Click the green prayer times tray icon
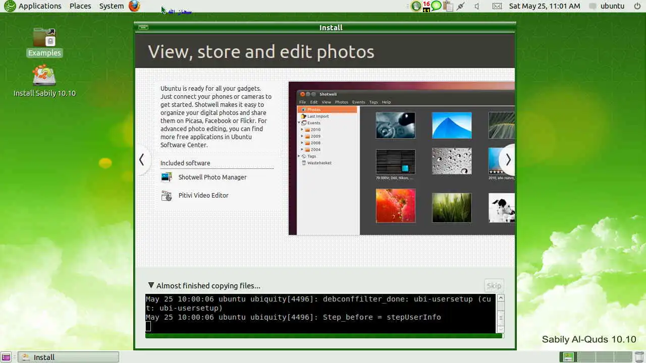Image resolution: width=646 pixels, height=363 pixels. [x=416, y=6]
